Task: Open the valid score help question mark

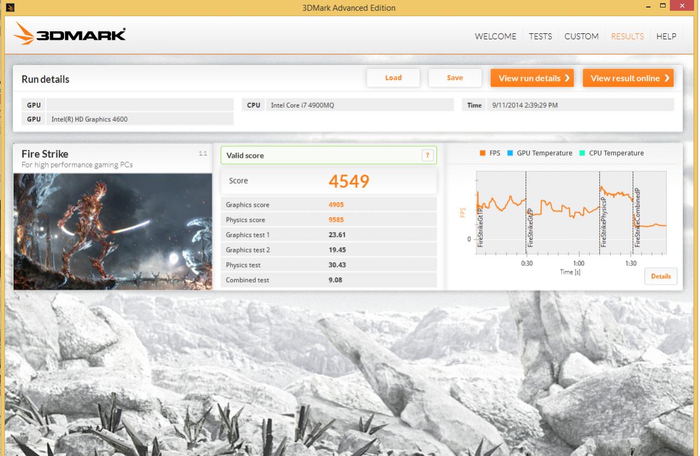Action: 428,155
